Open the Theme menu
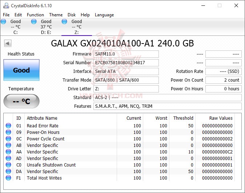The image size is (245, 193). 56,15
